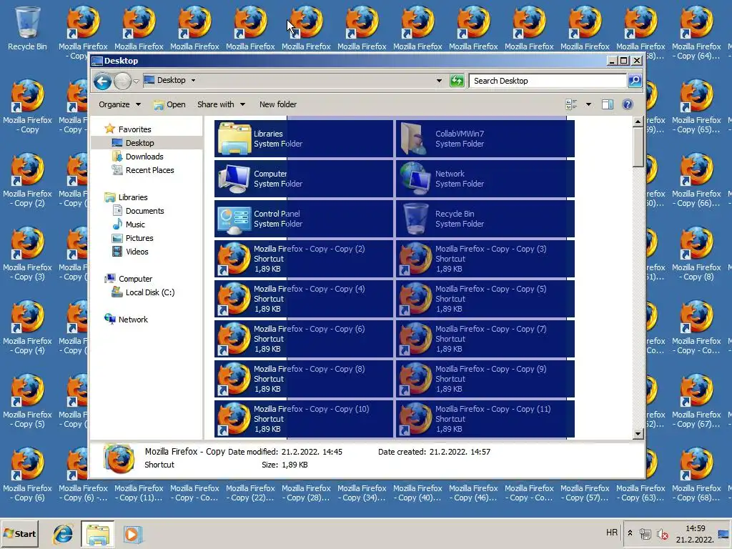Select the Computer System Folder item
732x549 pixels.
(x=304, y=179)
